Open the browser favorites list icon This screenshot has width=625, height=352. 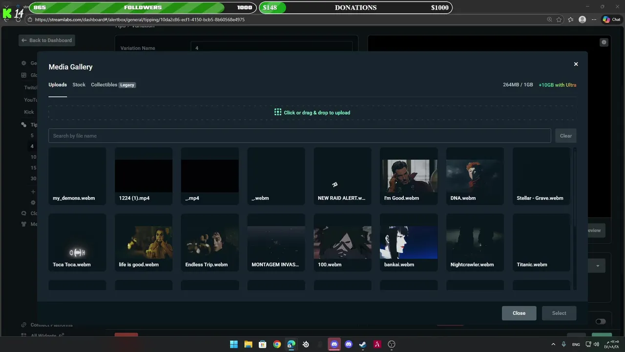[571, 20]
